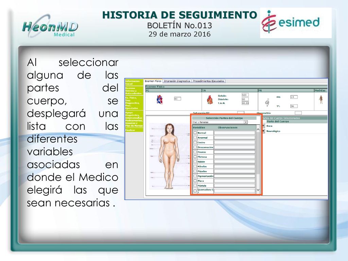Image resolution: width=348 pixels, height=261 pixels.
Task: Click variables list scroll up arrow
Action: coord(258,129)
